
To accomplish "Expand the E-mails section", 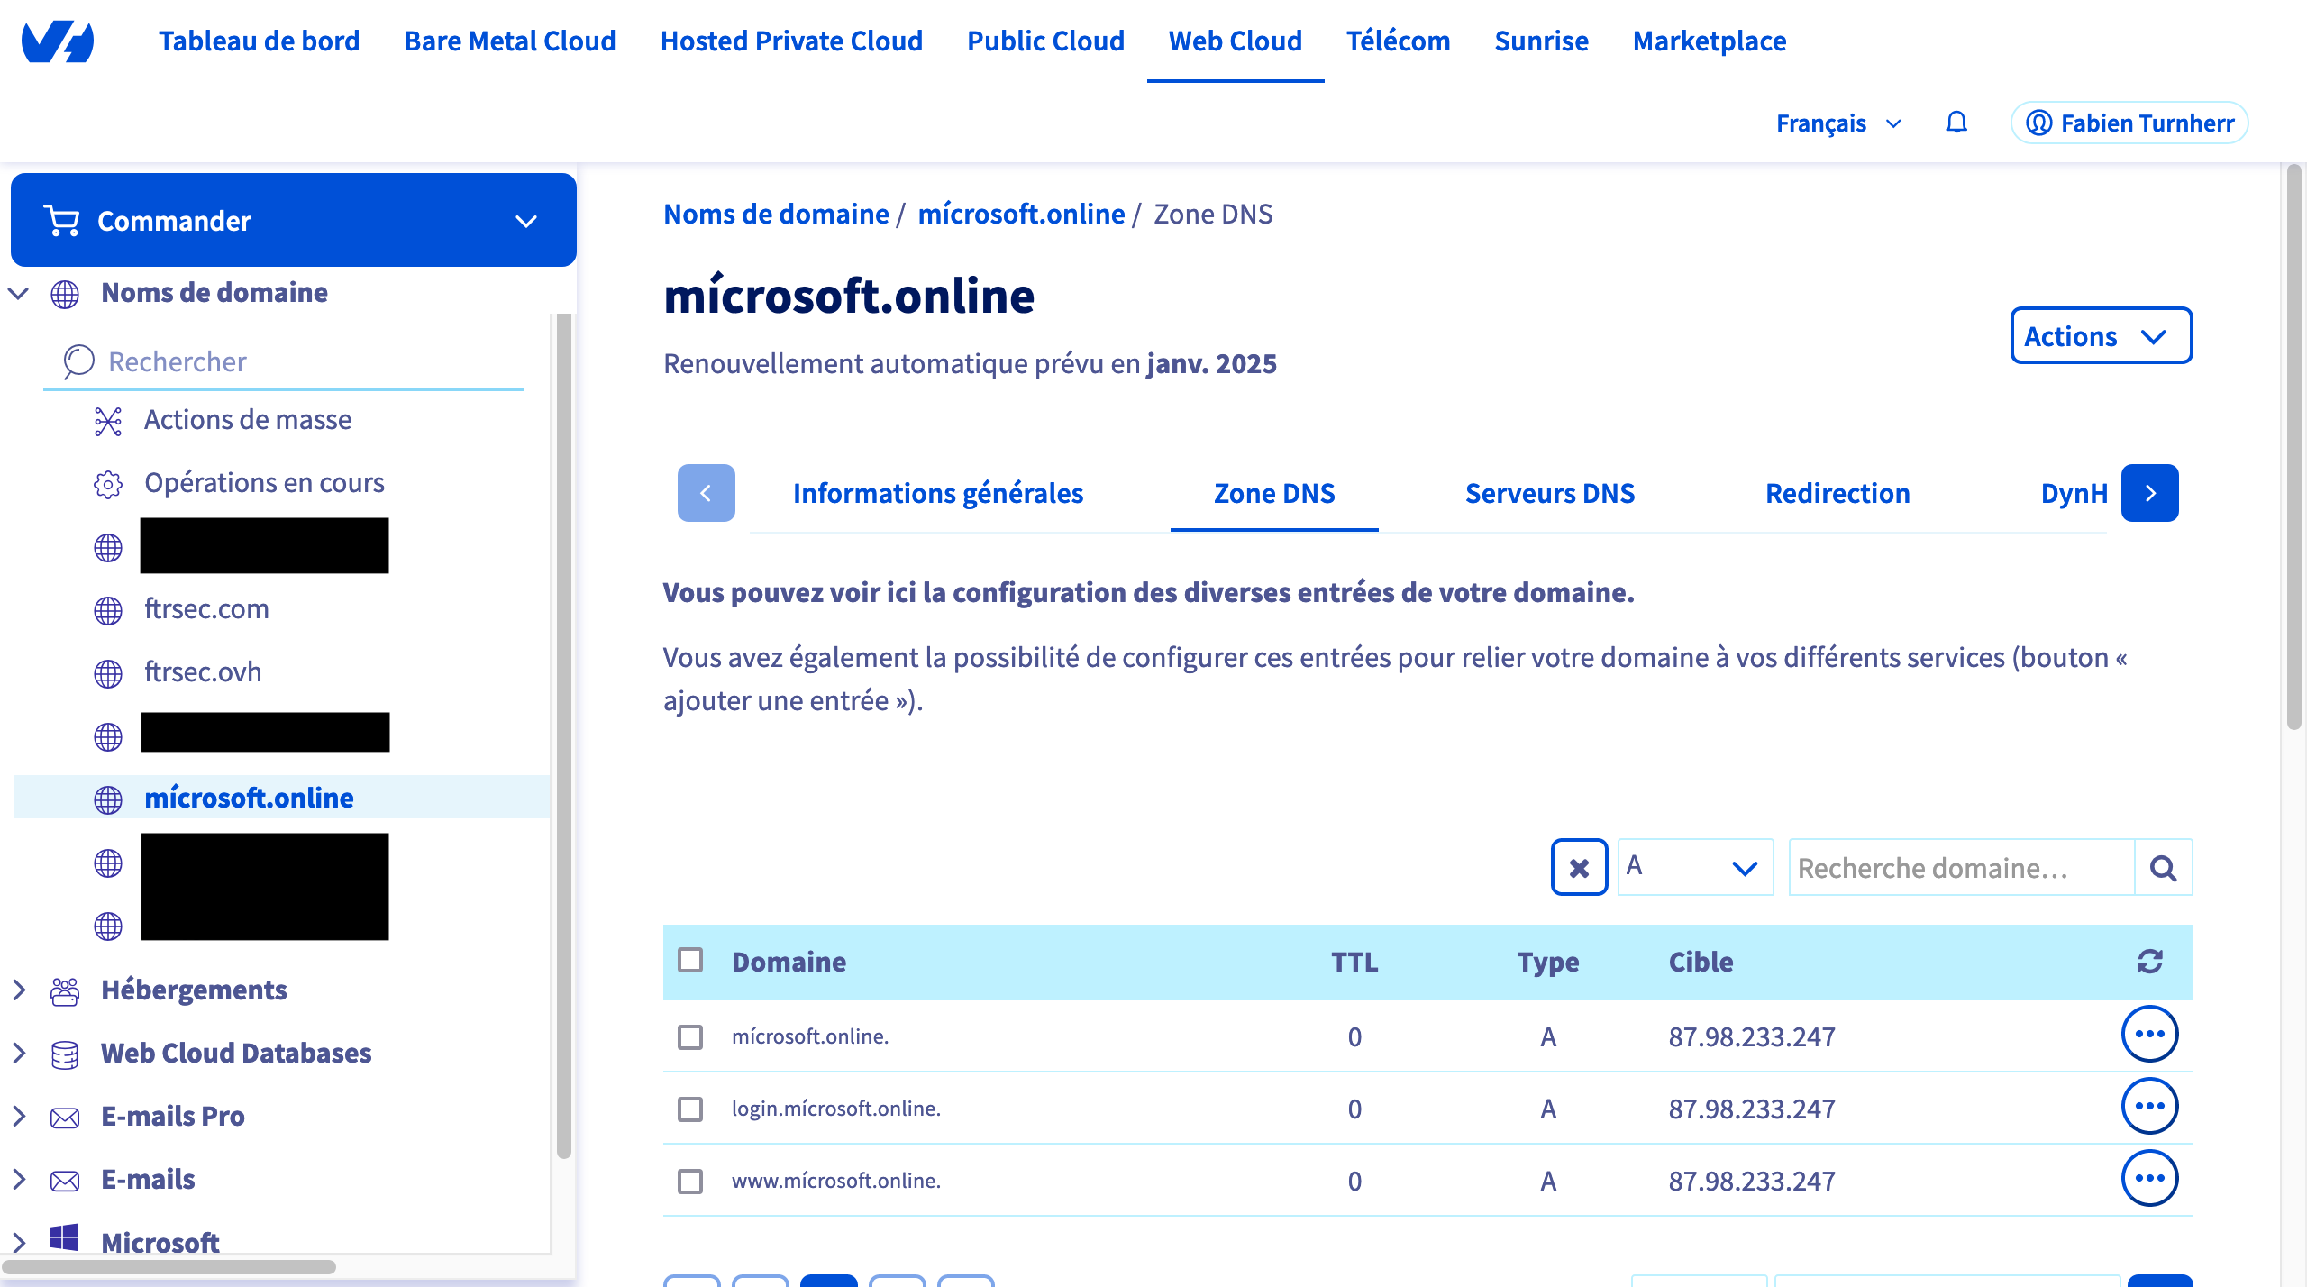I will pos(18,1179).
